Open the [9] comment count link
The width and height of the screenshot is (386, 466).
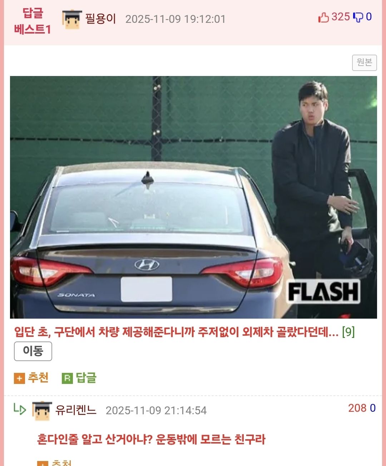point(348,332)
